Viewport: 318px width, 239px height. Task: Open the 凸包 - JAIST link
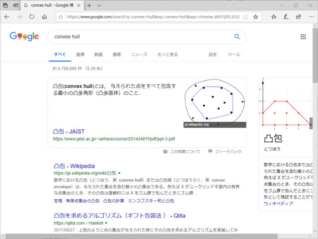(69, 131)
